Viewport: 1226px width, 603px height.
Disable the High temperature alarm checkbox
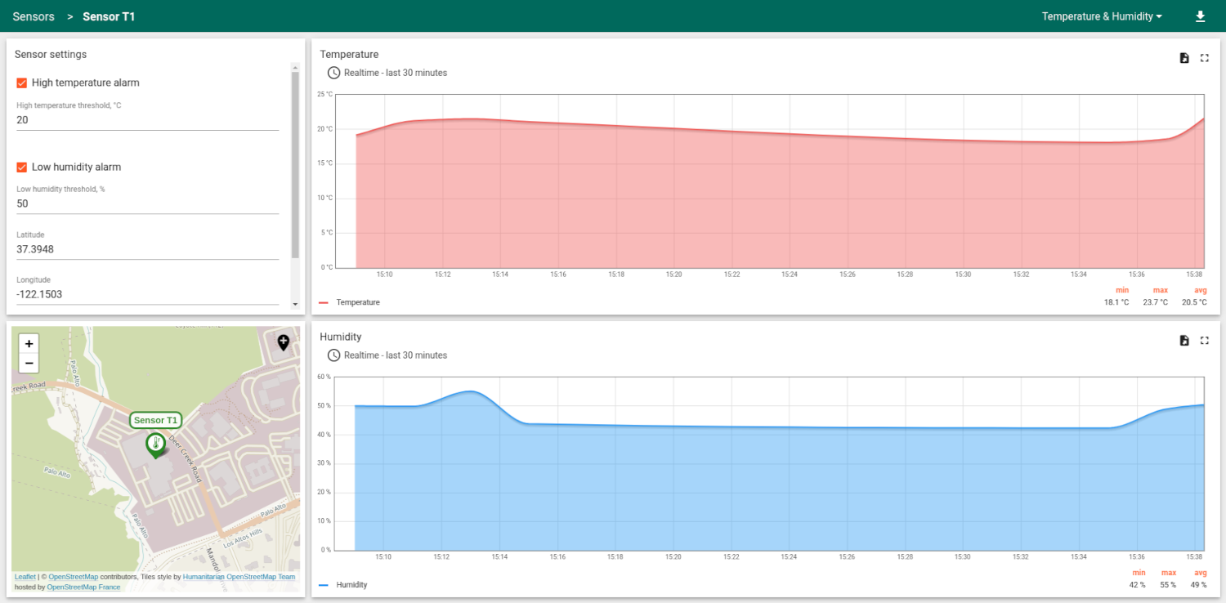click(22, 83)
